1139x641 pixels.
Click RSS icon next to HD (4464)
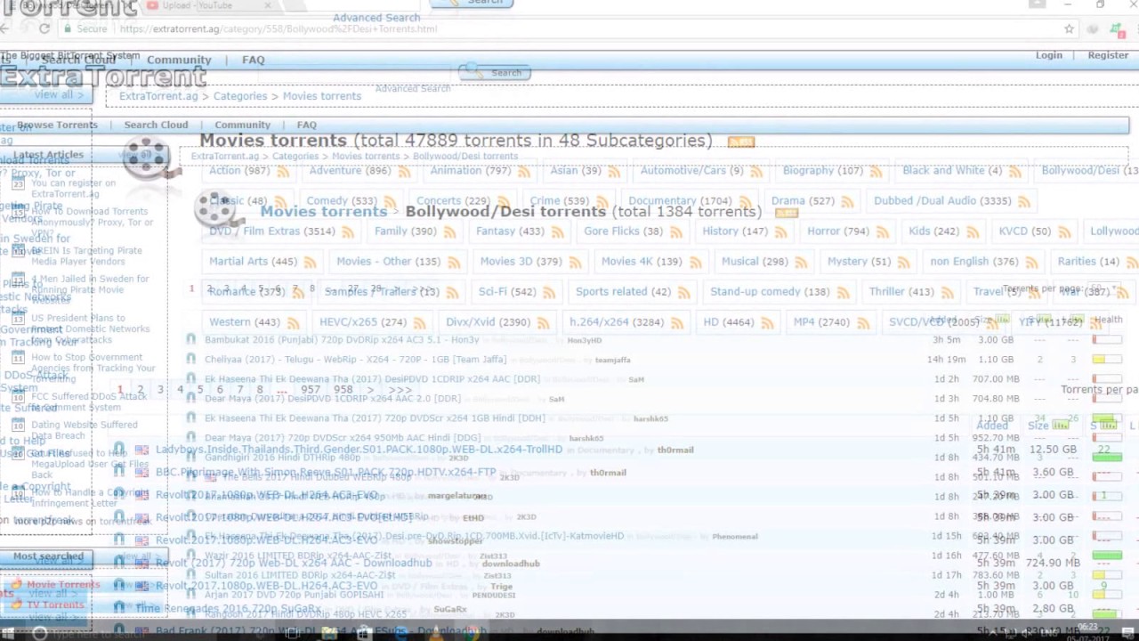click(767, 323)
